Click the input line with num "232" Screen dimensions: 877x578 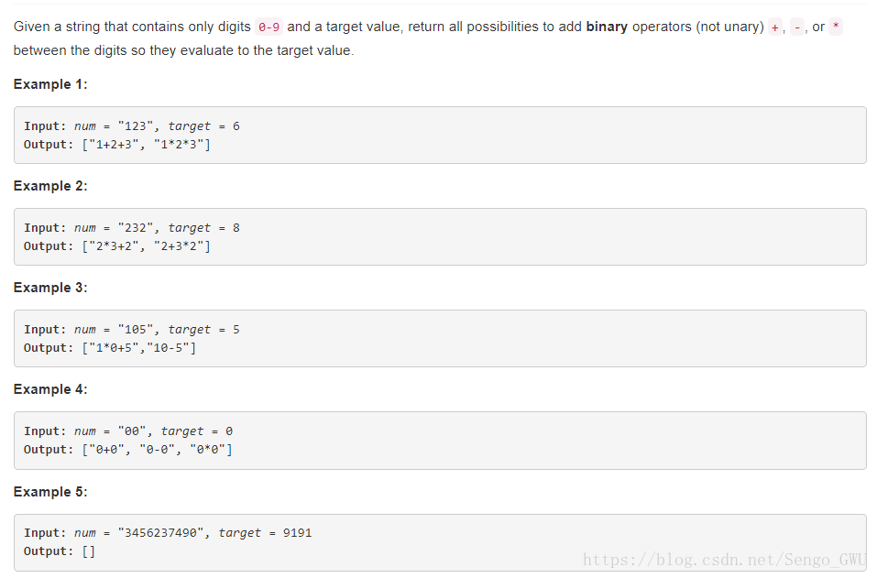131,228
